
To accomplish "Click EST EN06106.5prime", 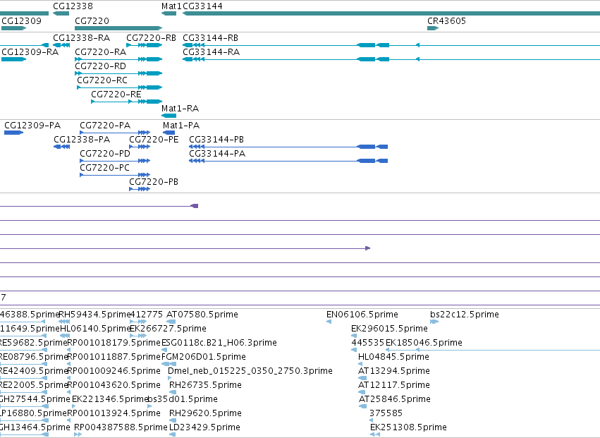I will point(362,315).
